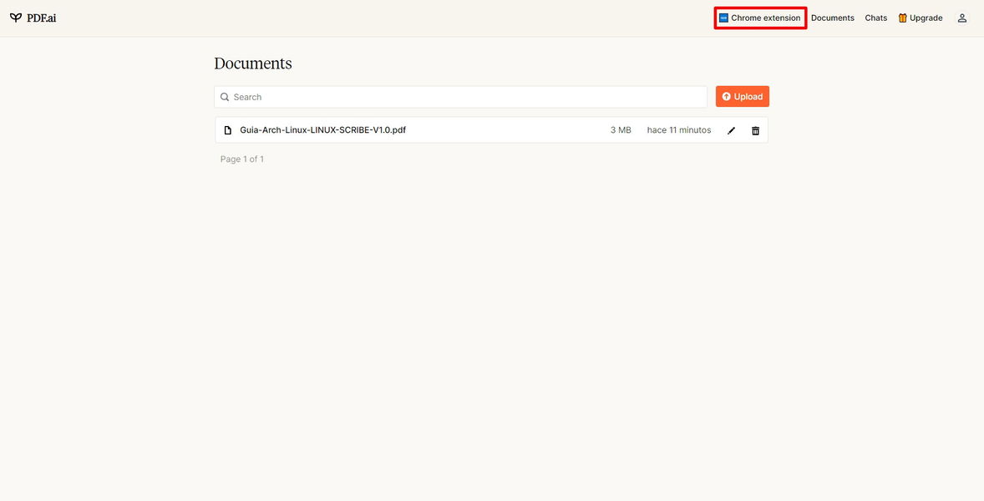Open Guia-Arch-Linux-LINUX-SCRIBE-V1.0.pdf document
984x501 pixels.
[x=322, y=130]
